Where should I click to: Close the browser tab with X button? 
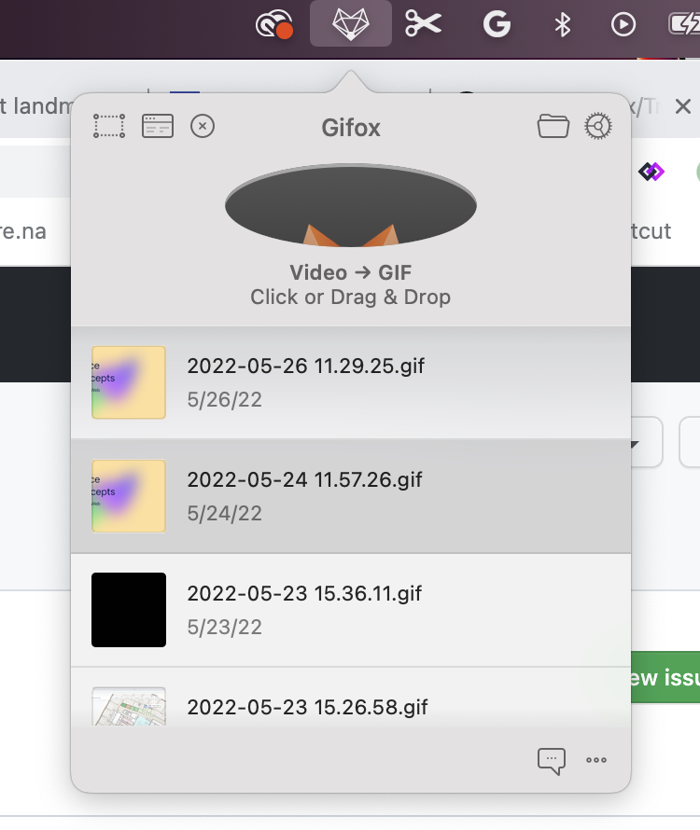click(x=683, y=106)
